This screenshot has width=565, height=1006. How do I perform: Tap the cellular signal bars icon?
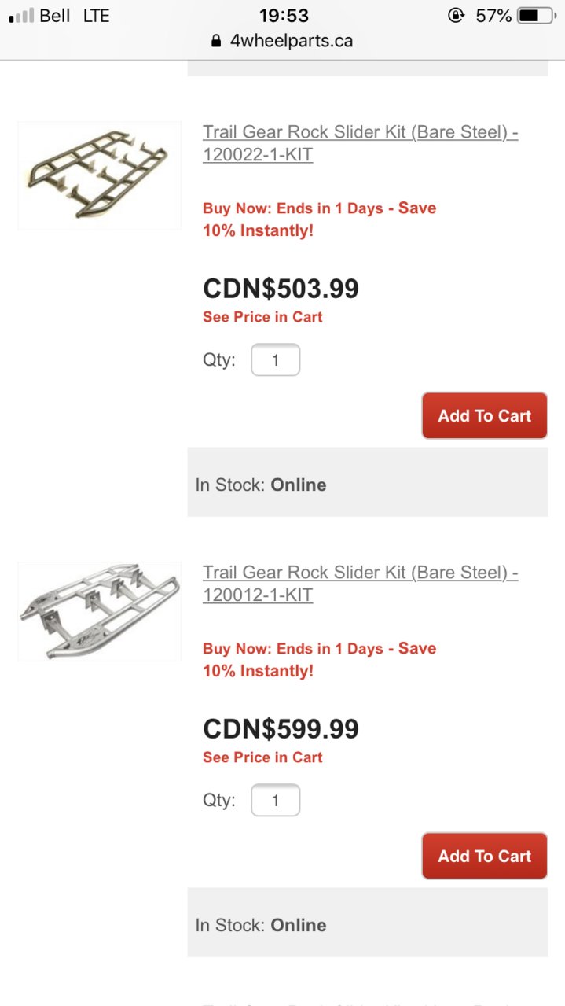pyautogui.click(x=21, y=16)
